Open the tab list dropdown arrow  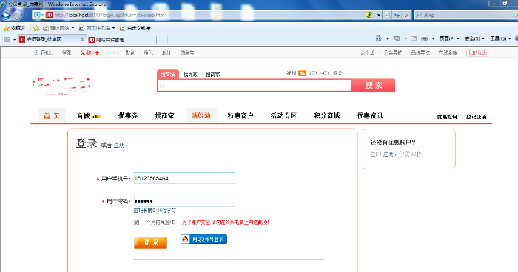14,40
